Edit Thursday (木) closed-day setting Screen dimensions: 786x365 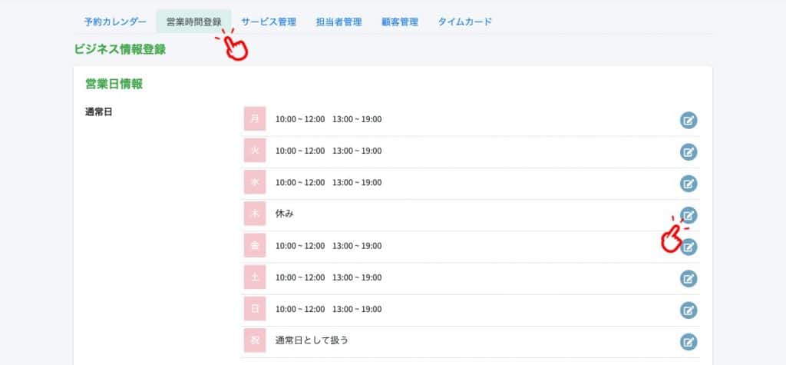[x=689, y=215]
